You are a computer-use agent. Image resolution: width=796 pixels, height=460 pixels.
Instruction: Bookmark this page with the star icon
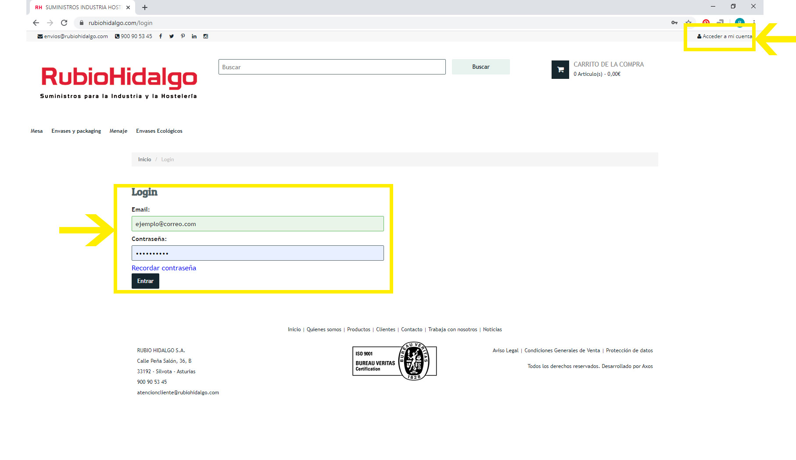coord(688,22)
